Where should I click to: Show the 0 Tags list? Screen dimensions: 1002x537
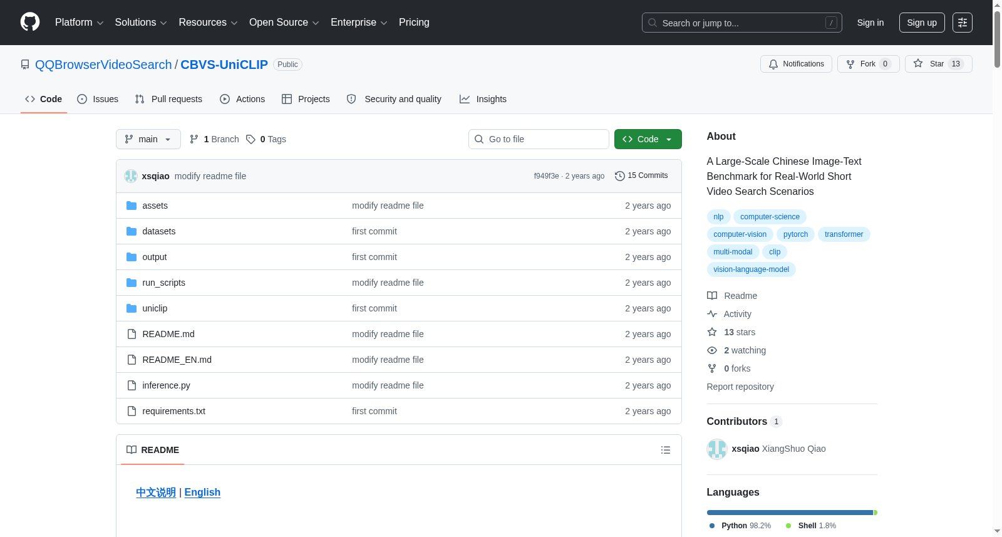[x=266, y=139]
